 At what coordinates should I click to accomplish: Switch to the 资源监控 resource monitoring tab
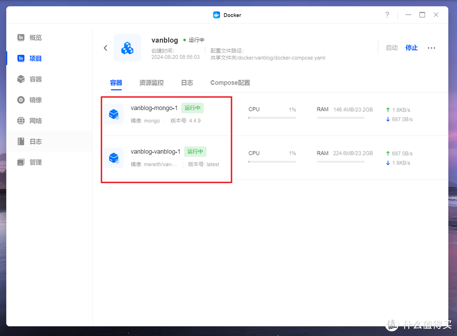point(151,83)
